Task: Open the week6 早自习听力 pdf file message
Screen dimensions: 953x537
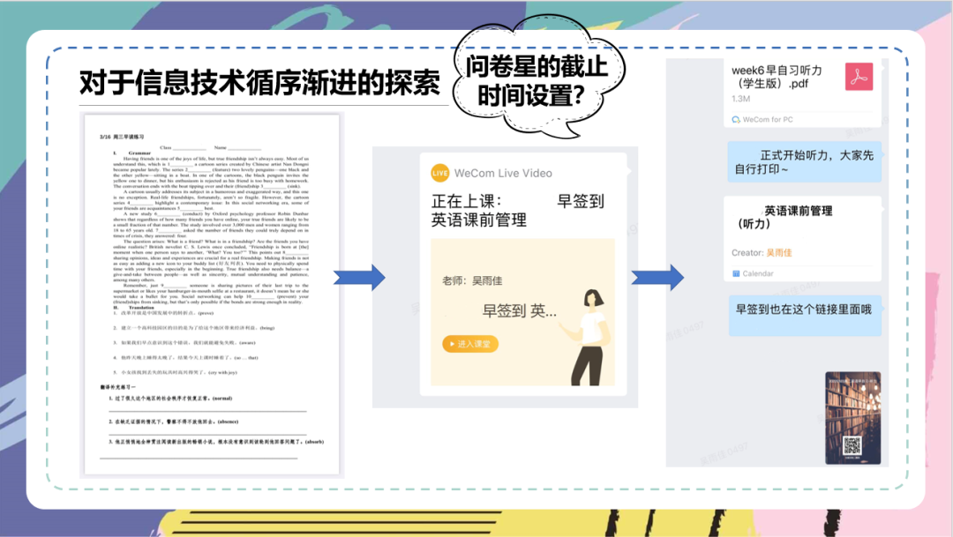Action: pyautogui.click(x=802, y=93)
